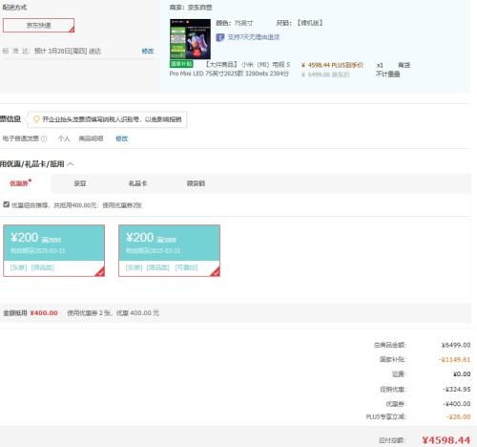Toggle the recommended coupon combination checkbox
477x447 pixels.
[6, 204]
